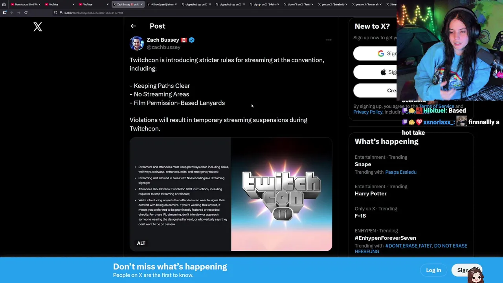Click the Post page title
The width and height of the screenshot is (503, 283).
pos(157,26)
